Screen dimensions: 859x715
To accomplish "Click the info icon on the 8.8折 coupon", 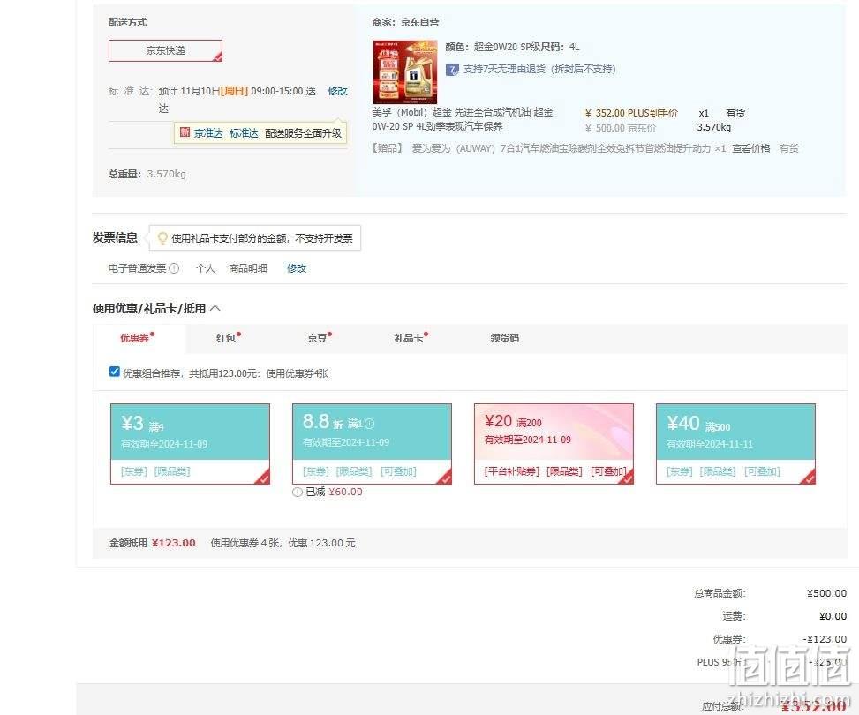I will coord(370,424).
